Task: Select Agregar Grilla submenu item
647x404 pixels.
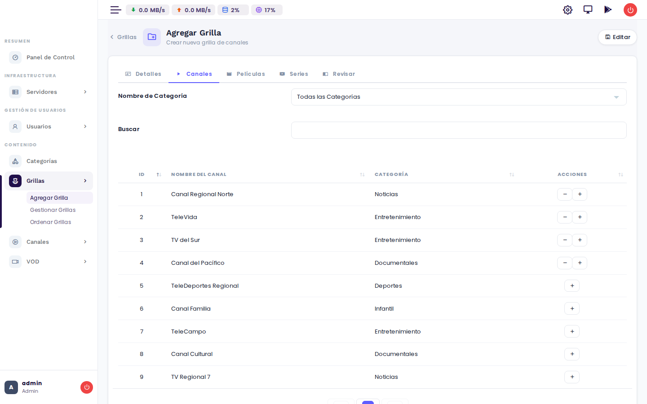Action: 60,198
